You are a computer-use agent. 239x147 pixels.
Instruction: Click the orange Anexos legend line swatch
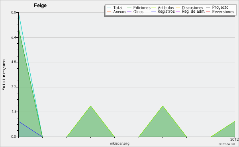[109, 12]
